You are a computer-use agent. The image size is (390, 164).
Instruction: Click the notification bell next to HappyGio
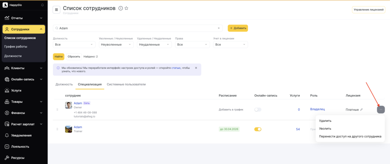pos(43,5)
